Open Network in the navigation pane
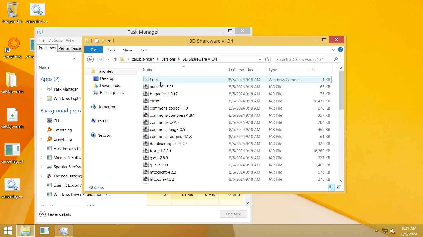Screen dimensions: 423x237 105,135
